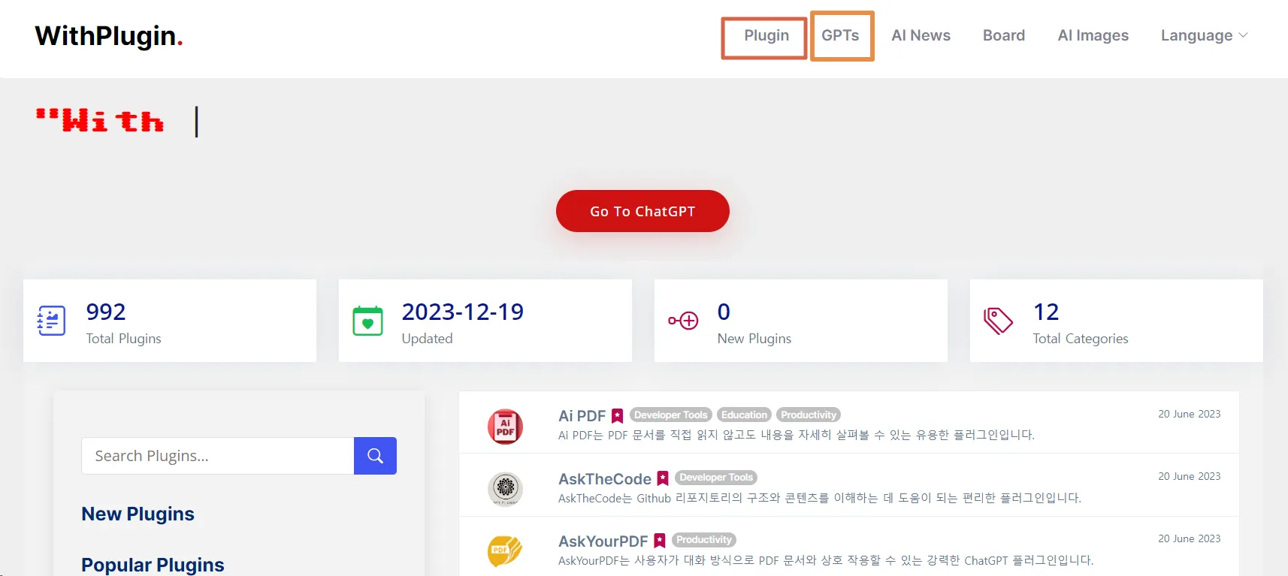1288x576 pixels.
Task: Open the AskTheCode plugin title
Action: click(x=605, y=479)
